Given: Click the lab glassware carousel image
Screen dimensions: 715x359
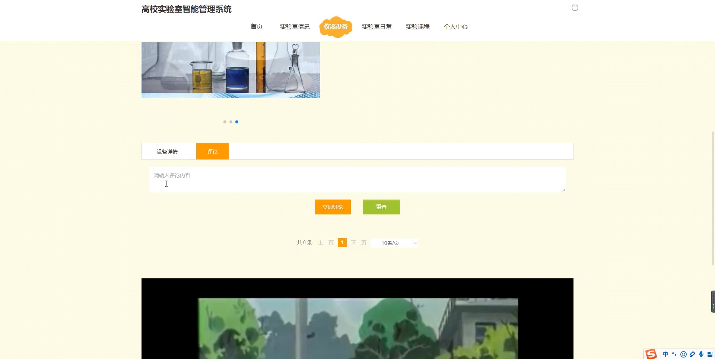Looking at the screenshot, I should click(231, 70).
